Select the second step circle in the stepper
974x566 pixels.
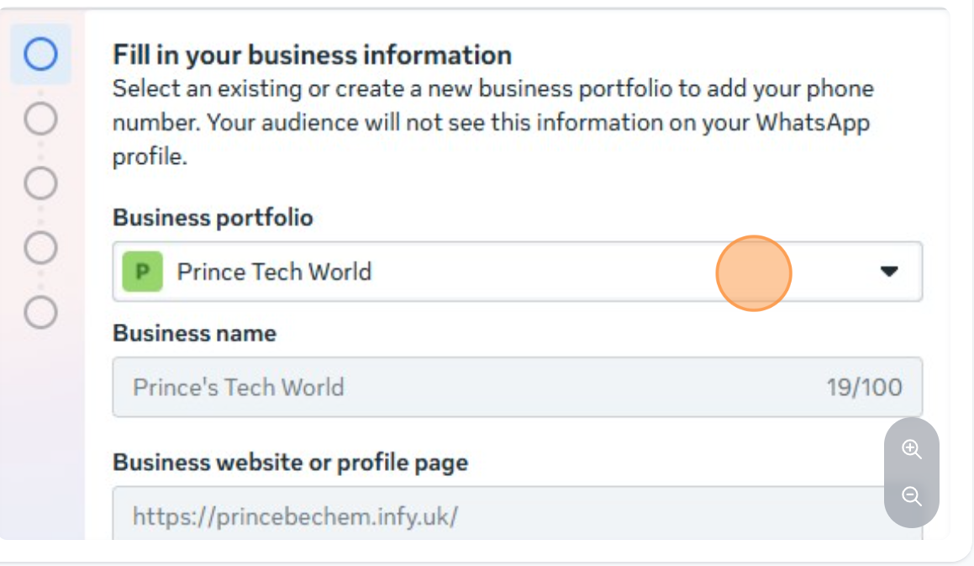40,119
